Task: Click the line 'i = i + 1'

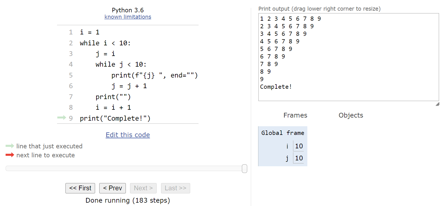Action: (113, 107)
